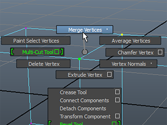Open Crease Tool option box
This screenshot has width=167, height=125.
pyautogui.click(x=117, y=92)
